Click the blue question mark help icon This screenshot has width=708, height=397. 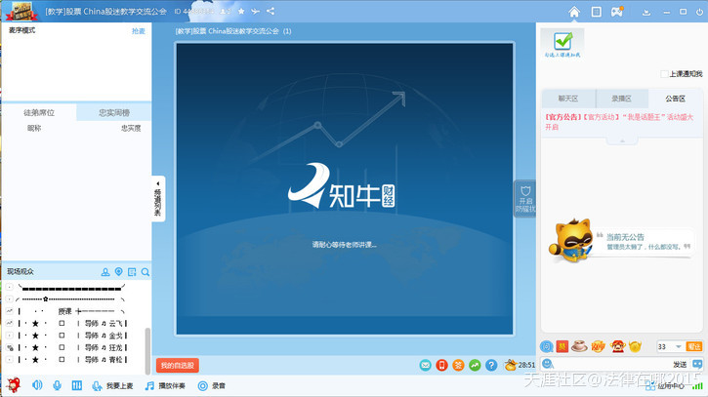coord(491,365)
